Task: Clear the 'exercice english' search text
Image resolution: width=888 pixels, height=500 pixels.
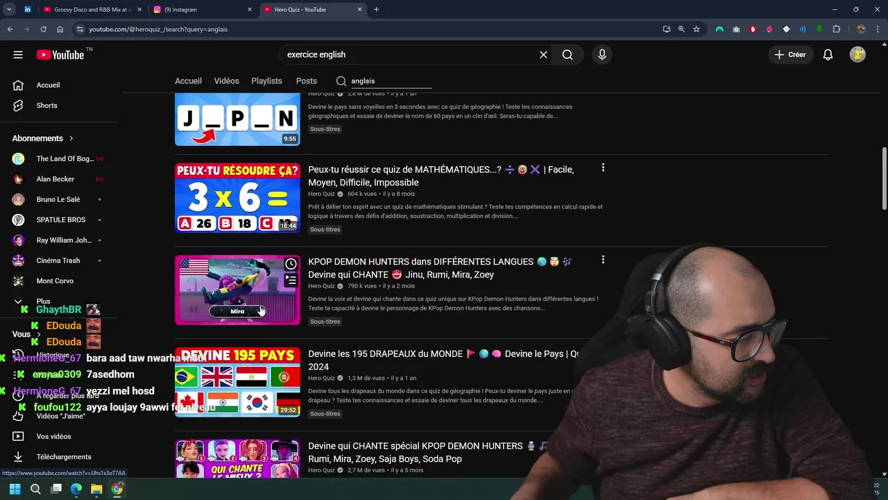Action: (543, 55)
